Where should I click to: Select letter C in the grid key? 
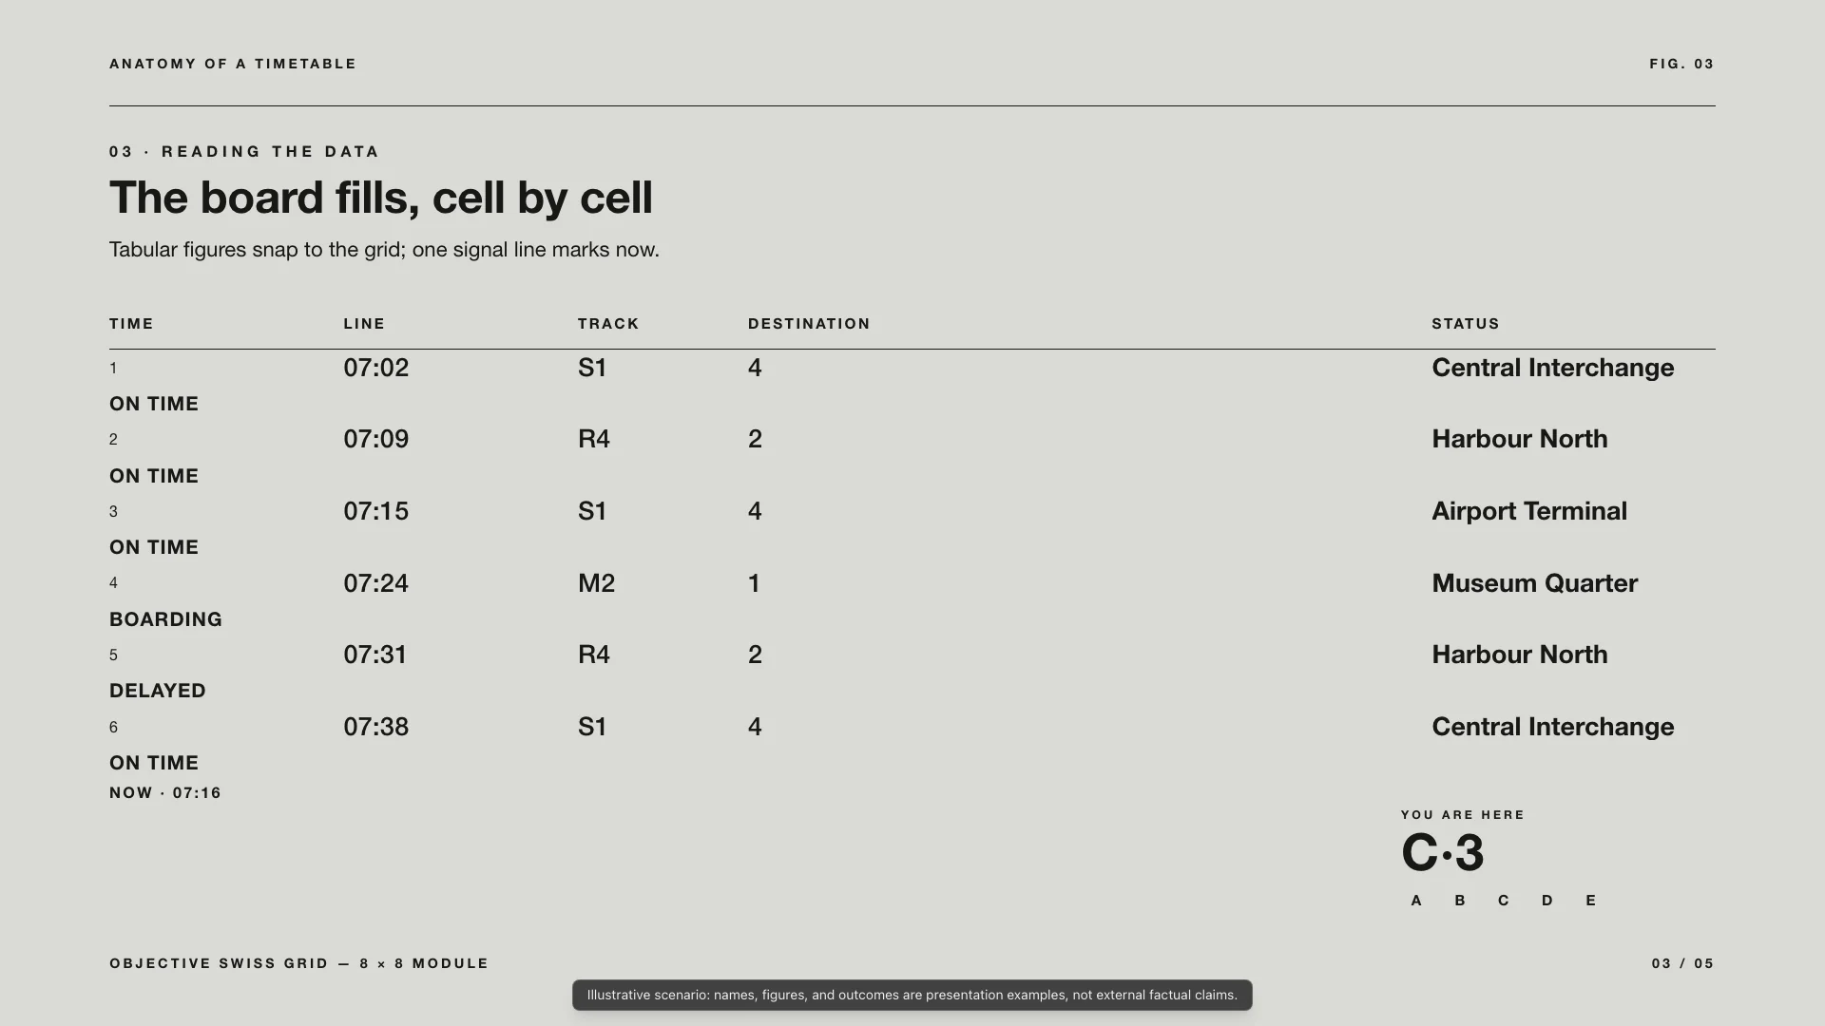pos(1504,901)
